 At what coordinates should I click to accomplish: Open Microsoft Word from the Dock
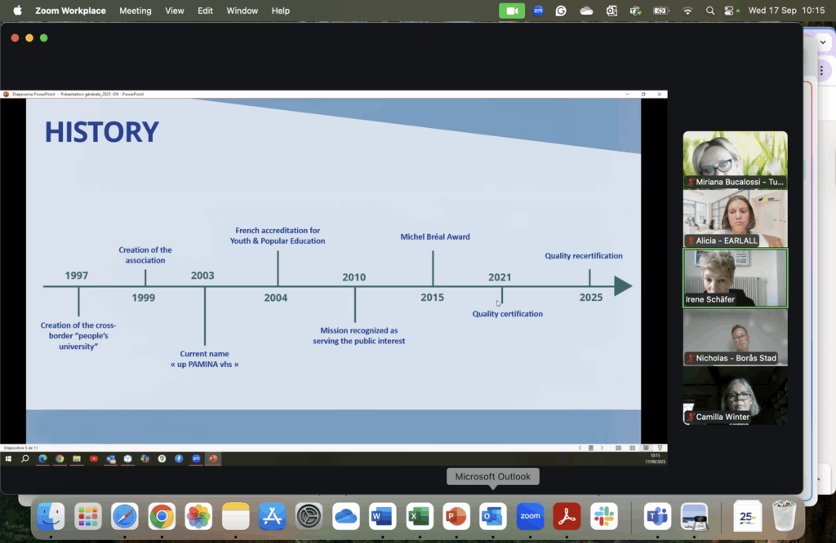click(x=382, y=516)
